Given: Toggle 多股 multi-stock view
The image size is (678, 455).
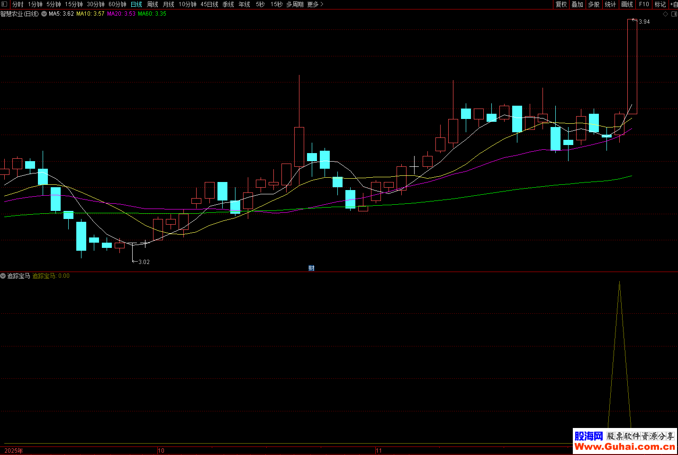Looking at the screenshot, I should point(594,4).
